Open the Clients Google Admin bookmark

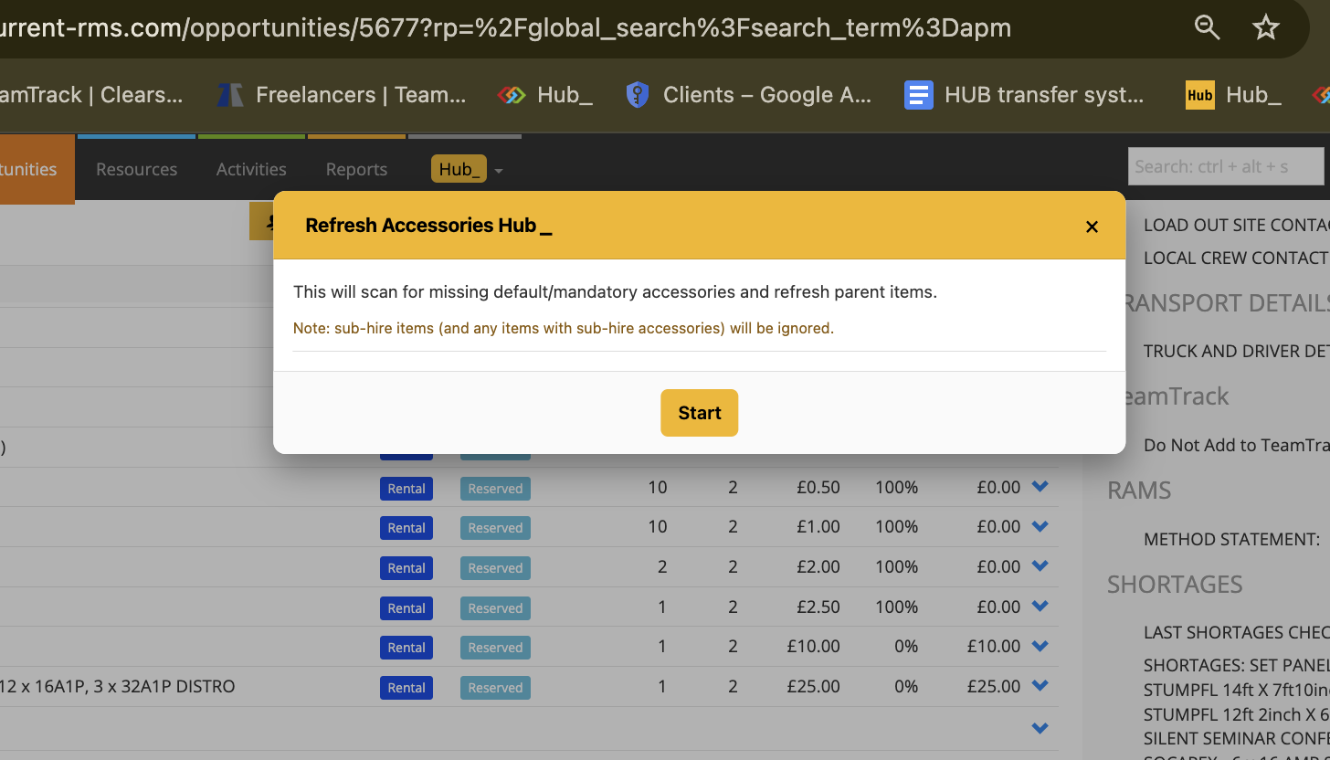749,94
